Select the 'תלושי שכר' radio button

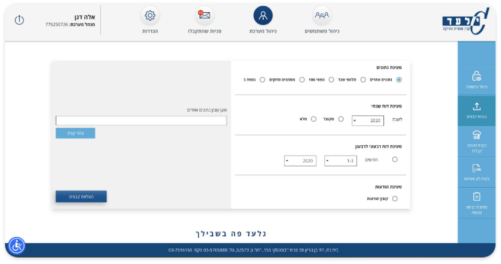[x=363, y=80]
